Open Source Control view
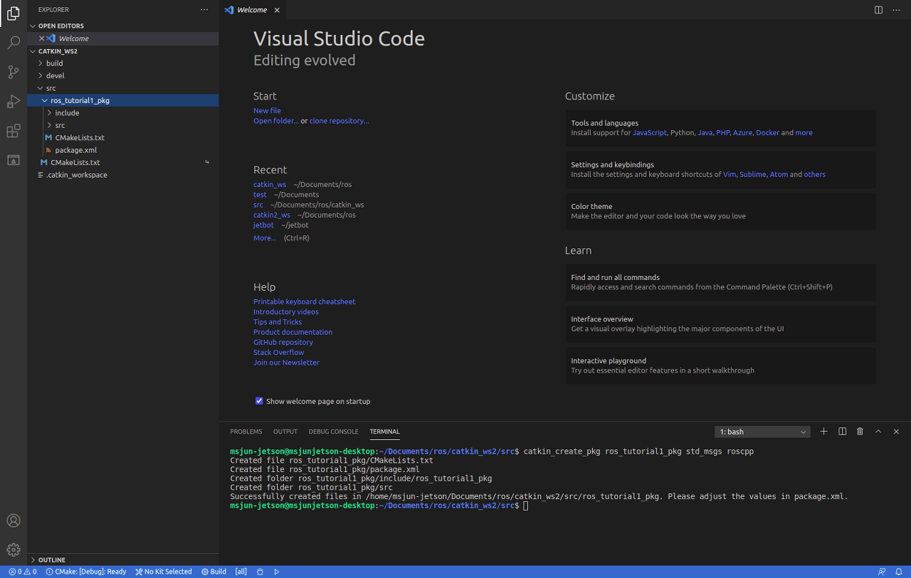 tap(13, 72)
